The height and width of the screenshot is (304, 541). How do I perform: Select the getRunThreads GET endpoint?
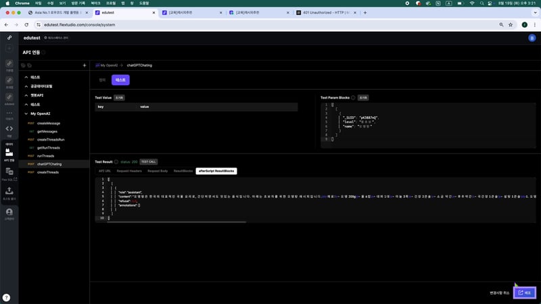click(50, 147)
